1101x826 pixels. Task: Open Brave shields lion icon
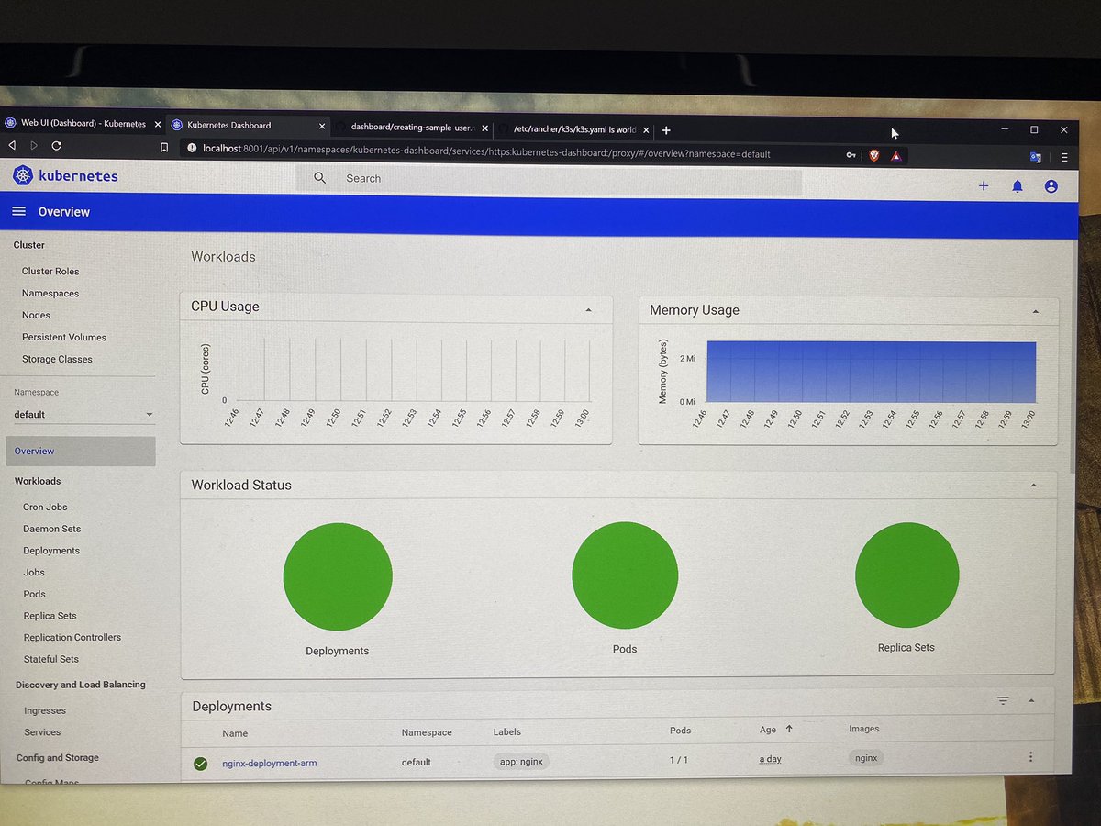(x=874, y=155)
